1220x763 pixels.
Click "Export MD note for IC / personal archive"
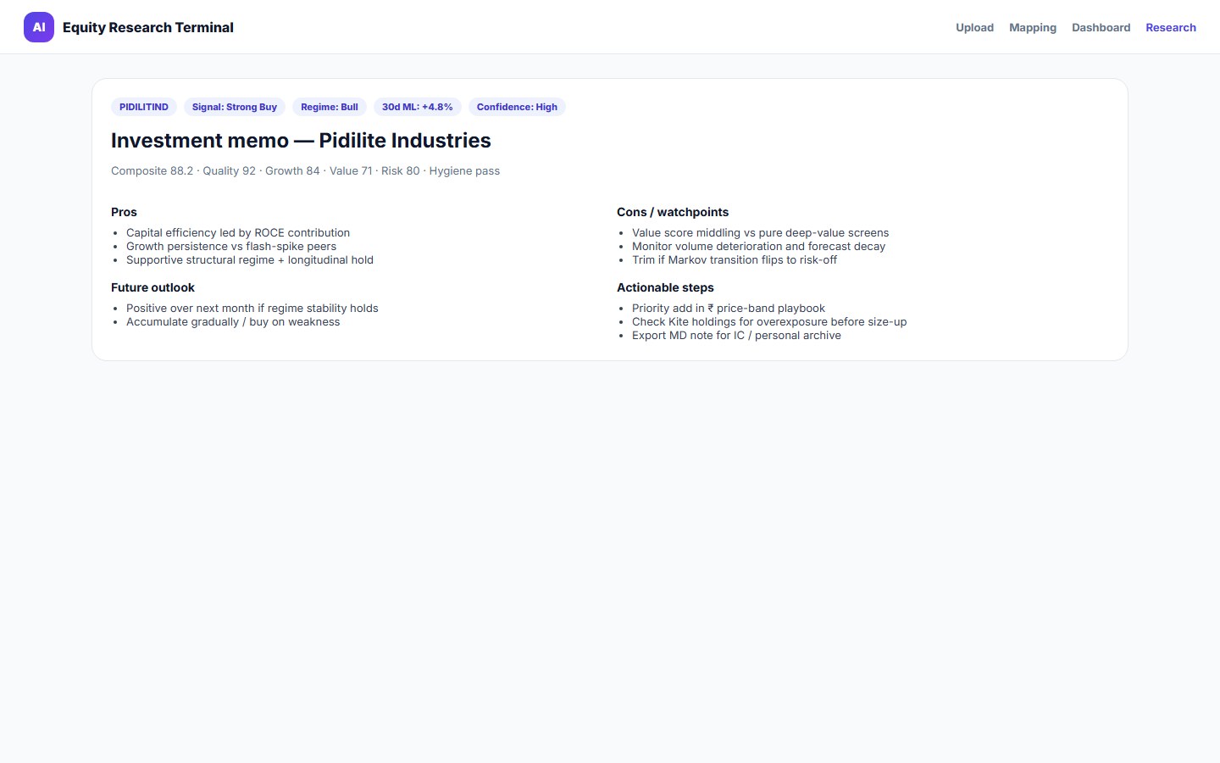coord(736,335)
